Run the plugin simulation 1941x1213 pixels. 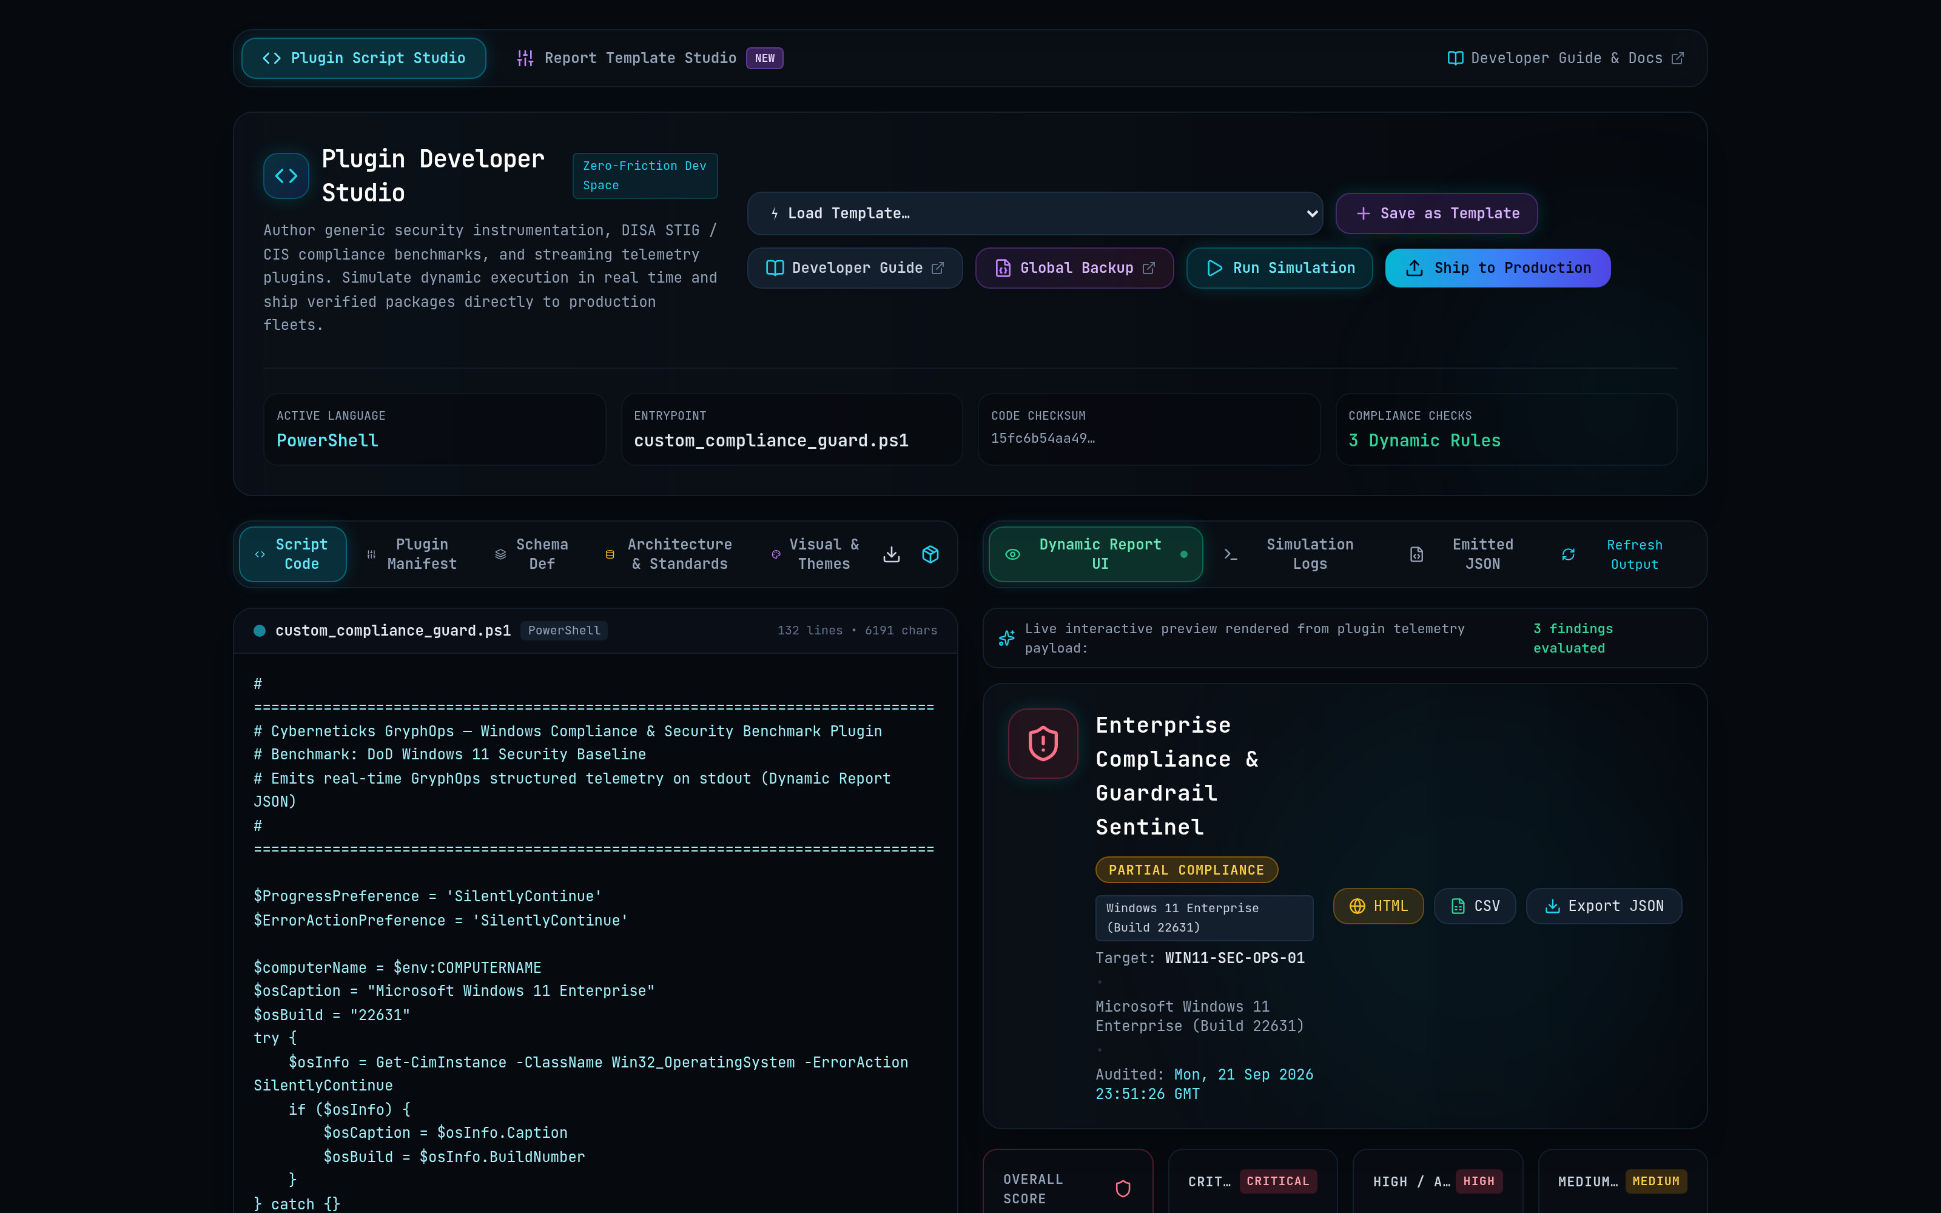[1279, 268]
